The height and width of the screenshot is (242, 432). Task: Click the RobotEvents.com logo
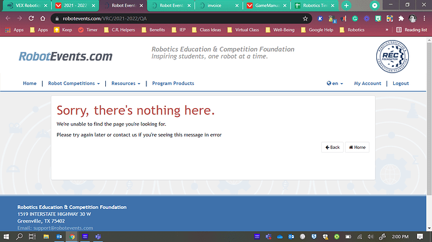(x=66, y=56)
